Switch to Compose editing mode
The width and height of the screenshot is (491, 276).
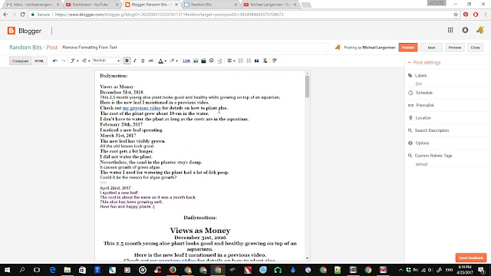(x=21, y=61)
